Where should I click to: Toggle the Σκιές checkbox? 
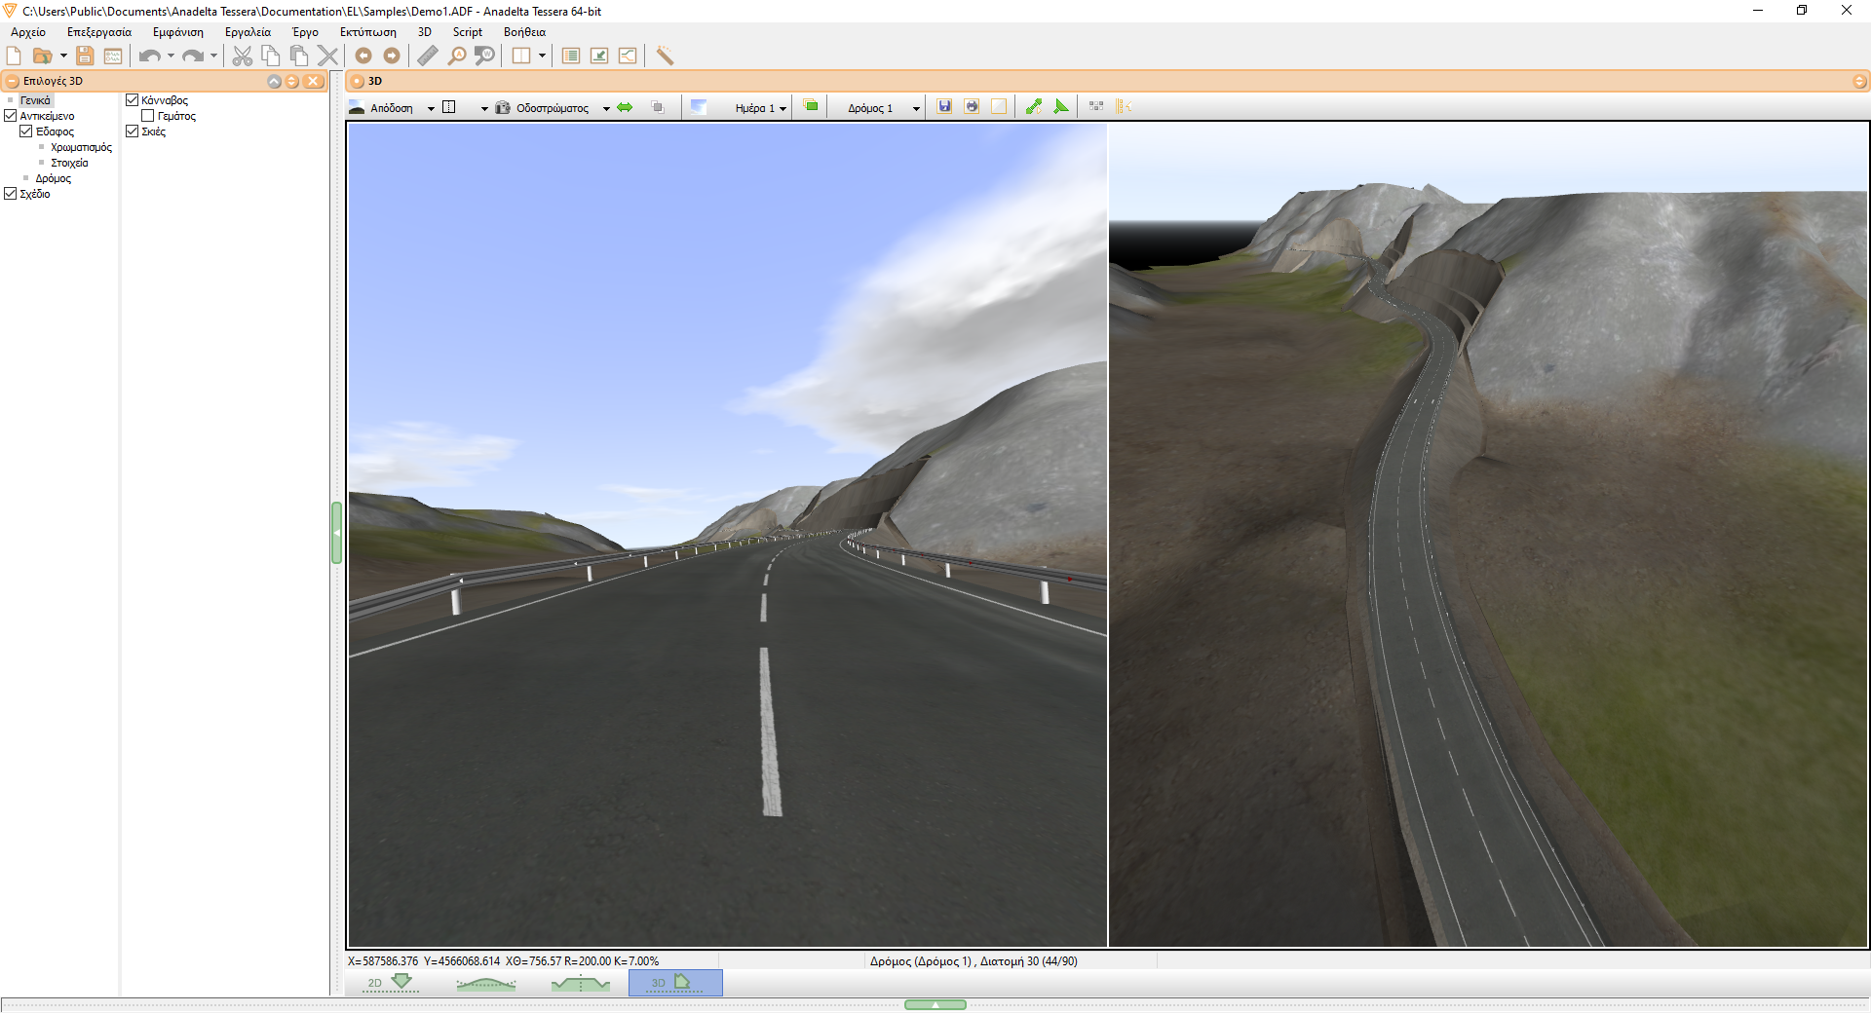[x=132, y=131]
